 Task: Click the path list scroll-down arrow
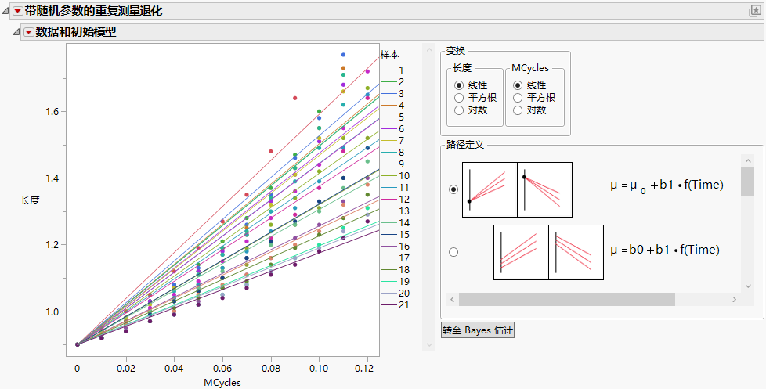(x=747, y=286)
